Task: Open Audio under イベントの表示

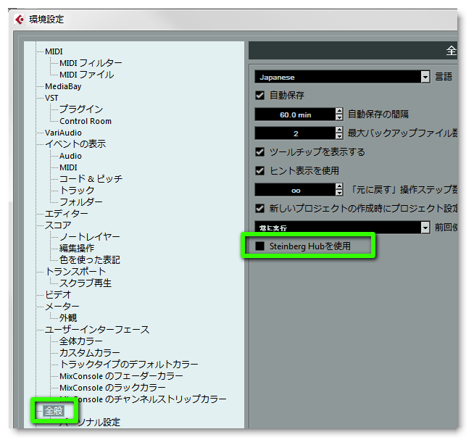Action: 70,156
